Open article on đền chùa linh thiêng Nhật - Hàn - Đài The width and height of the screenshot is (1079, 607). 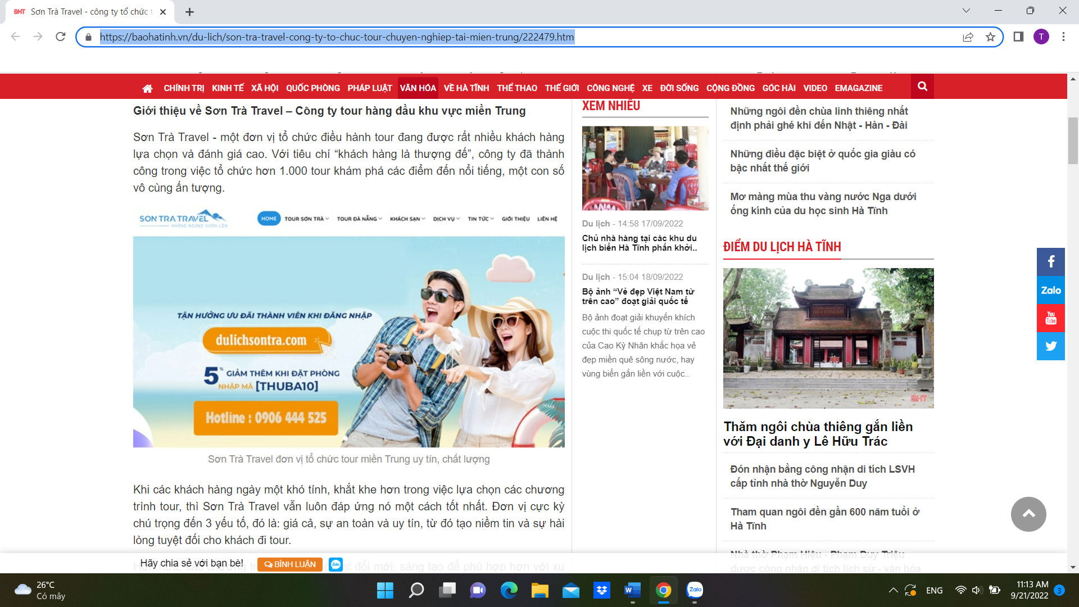click(819, 118)
